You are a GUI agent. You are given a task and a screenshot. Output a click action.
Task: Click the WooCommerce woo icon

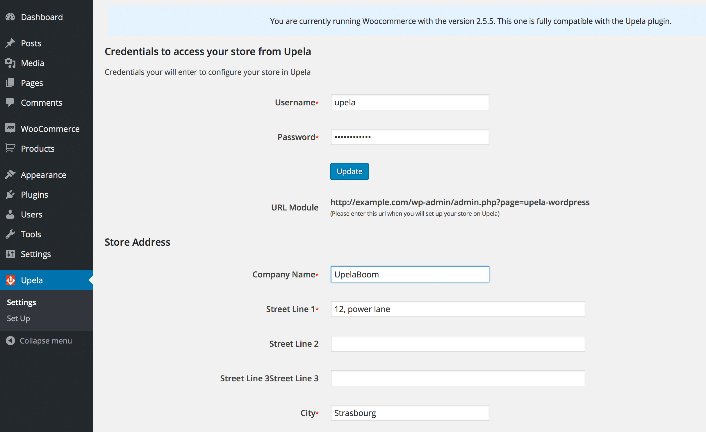point(10,128)
